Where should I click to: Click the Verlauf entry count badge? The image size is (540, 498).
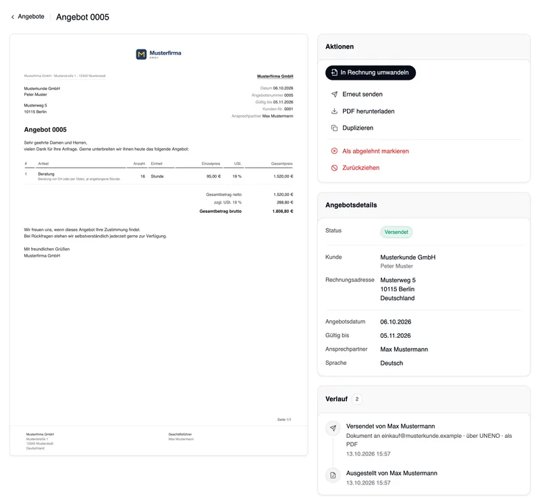(357, 399)
